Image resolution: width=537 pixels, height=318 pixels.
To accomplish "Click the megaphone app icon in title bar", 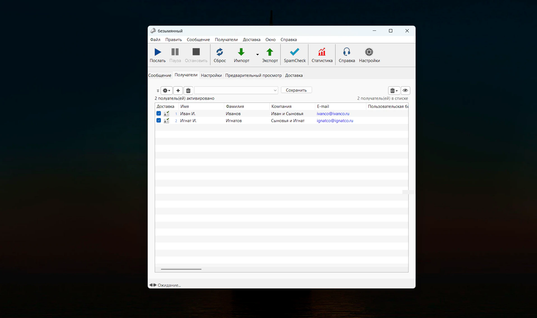I will coord(153,31).
